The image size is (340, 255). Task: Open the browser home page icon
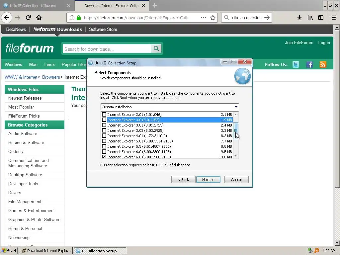pos(39,18)
